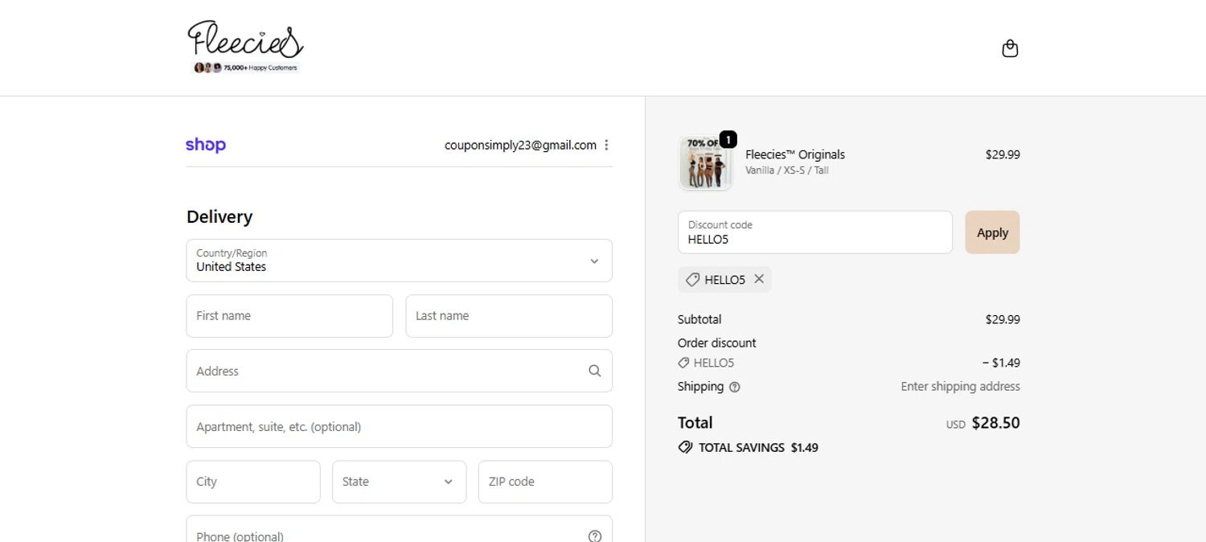
Task: Remove the HELLO5 discount tag
Action: point(759,279)
